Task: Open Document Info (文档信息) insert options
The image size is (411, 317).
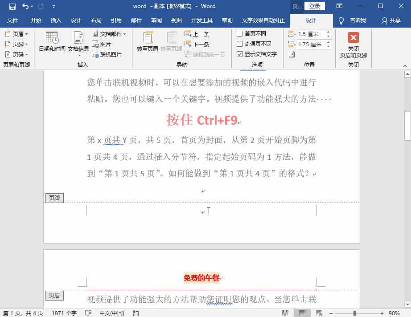Action: point(78,43)
